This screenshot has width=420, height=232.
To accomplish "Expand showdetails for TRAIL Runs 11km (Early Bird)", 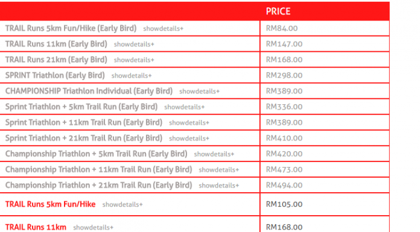I will (x=134, y=44).
